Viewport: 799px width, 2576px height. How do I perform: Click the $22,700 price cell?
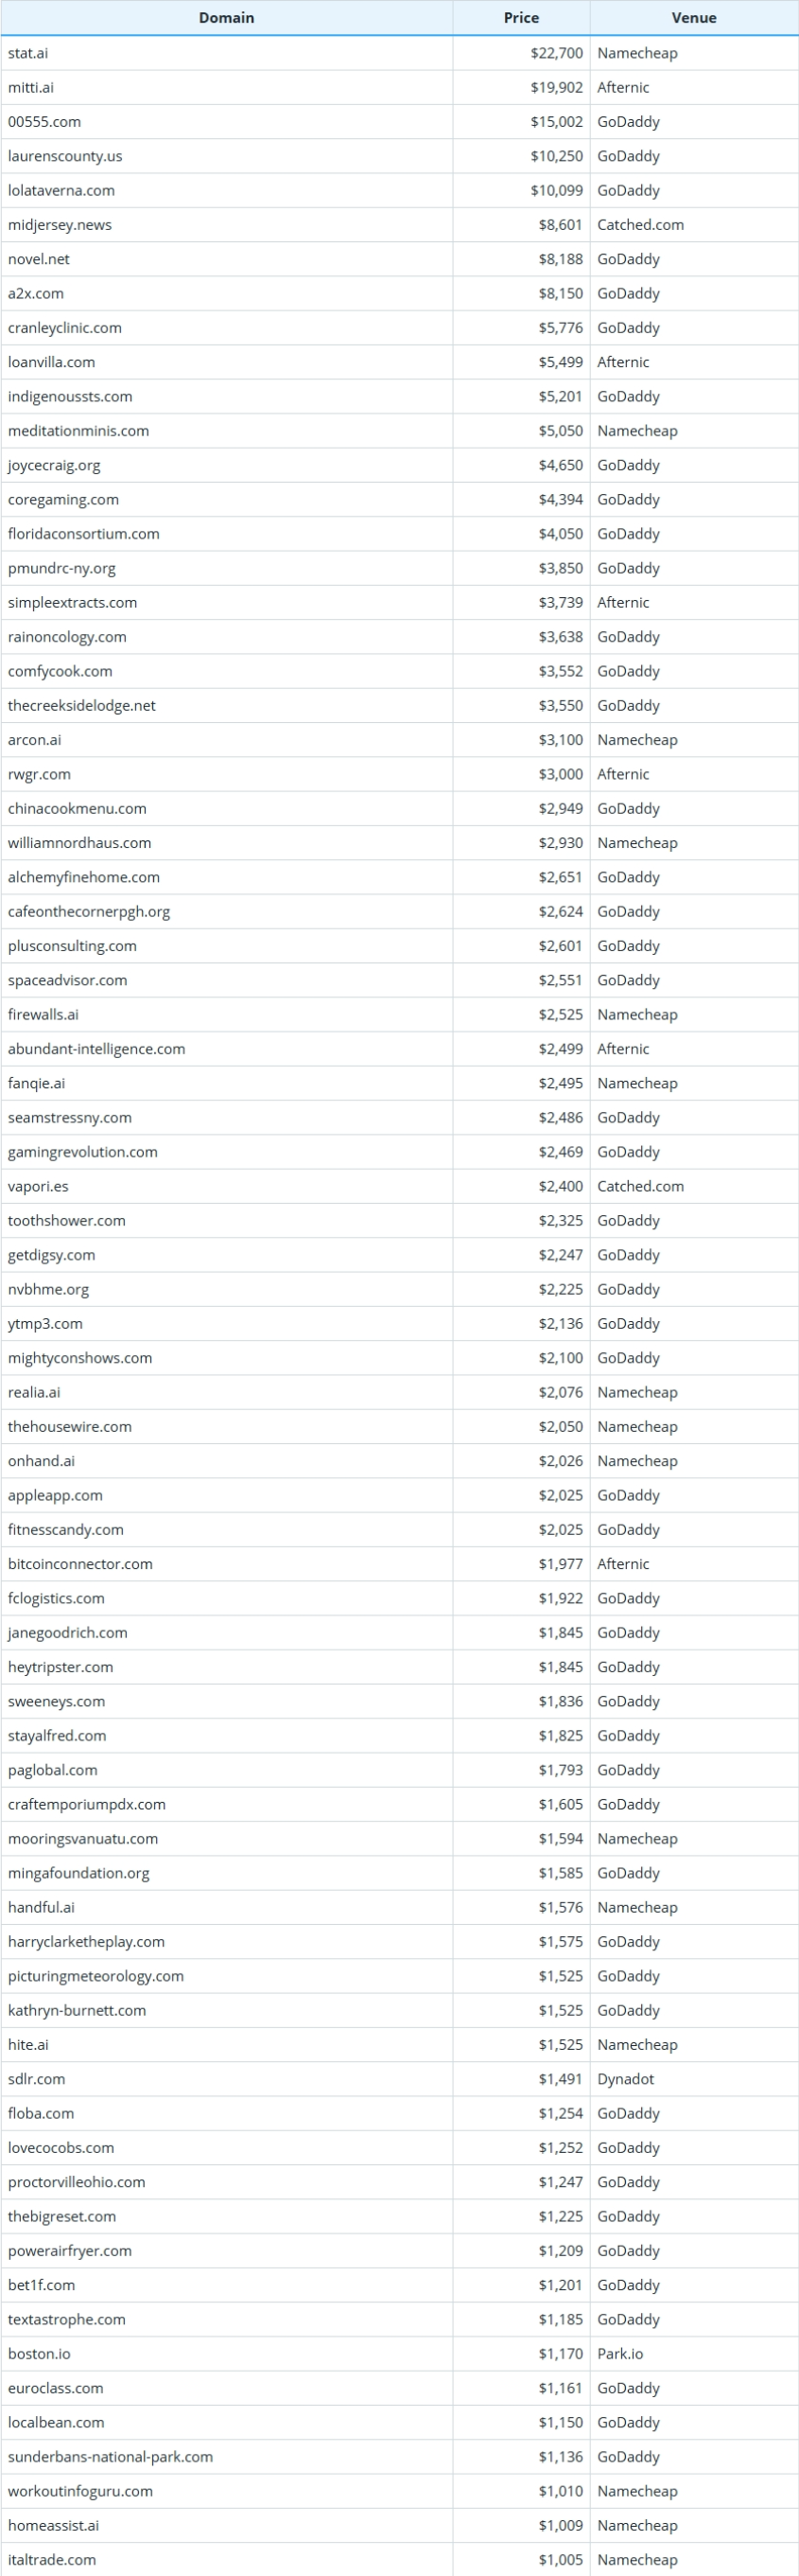pos(556,53)
